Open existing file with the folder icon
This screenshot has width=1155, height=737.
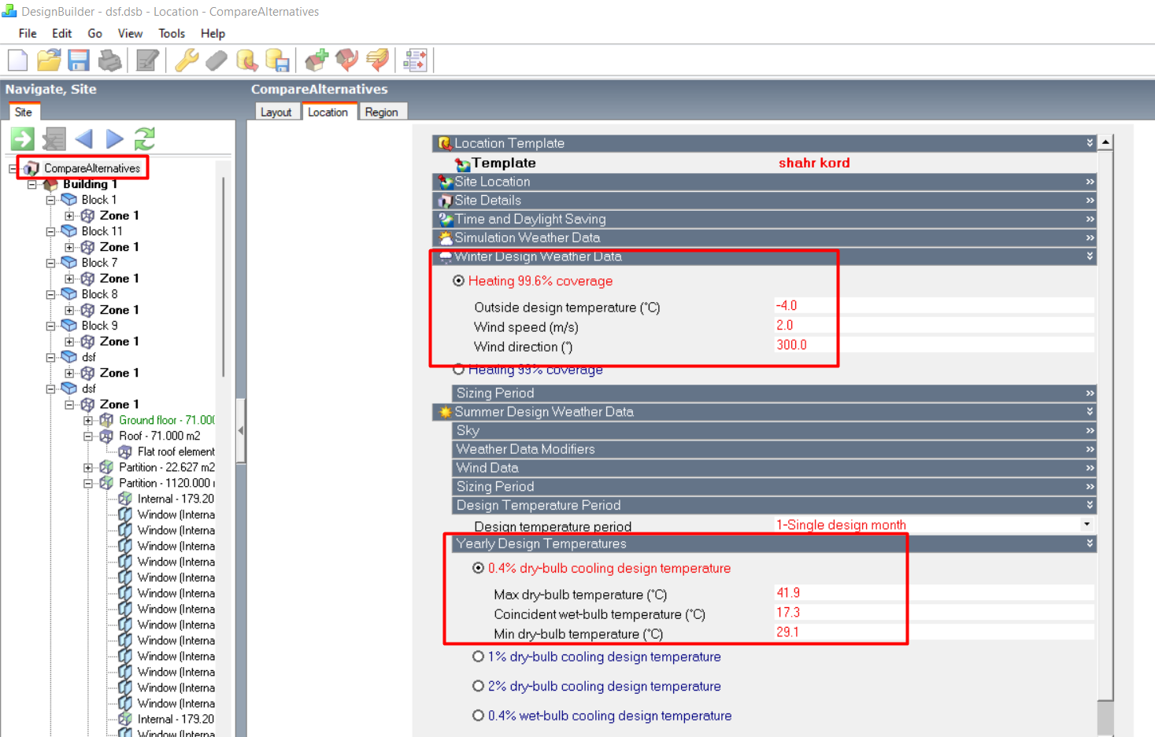(x=49, y=61)
